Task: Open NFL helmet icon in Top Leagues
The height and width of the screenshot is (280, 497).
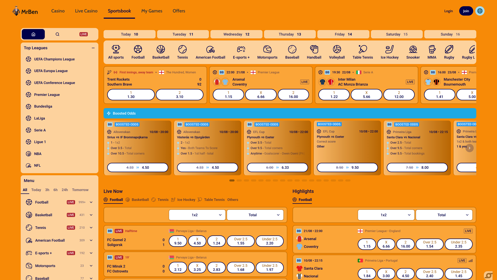Action: tap(28, 165)
